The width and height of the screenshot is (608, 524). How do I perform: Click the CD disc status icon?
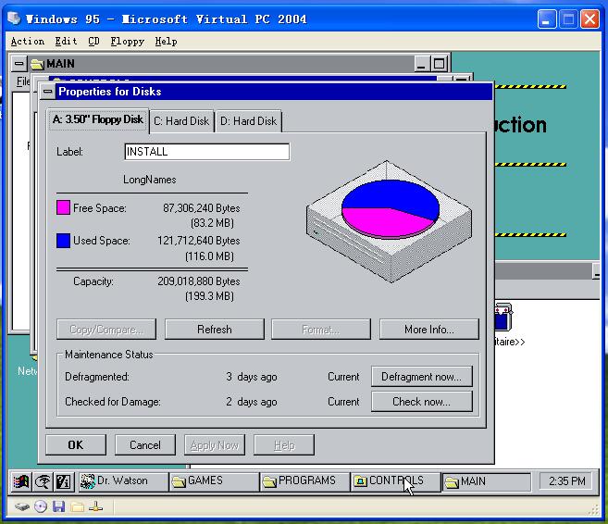pos(41,506)
